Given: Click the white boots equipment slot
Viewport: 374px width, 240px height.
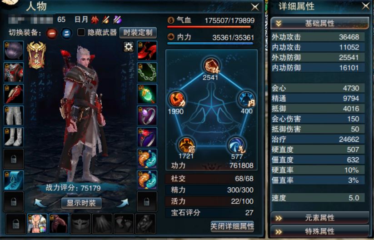Looking at the screenshot, I should click(x=14, y=137).
